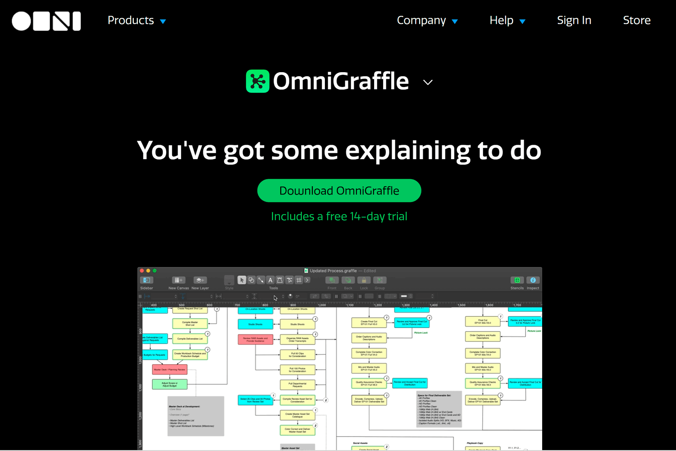This screenshot has width=676, height=451.
Task: Select red 'Master Deck / Planning Review' node
Action: coord(169,370)
